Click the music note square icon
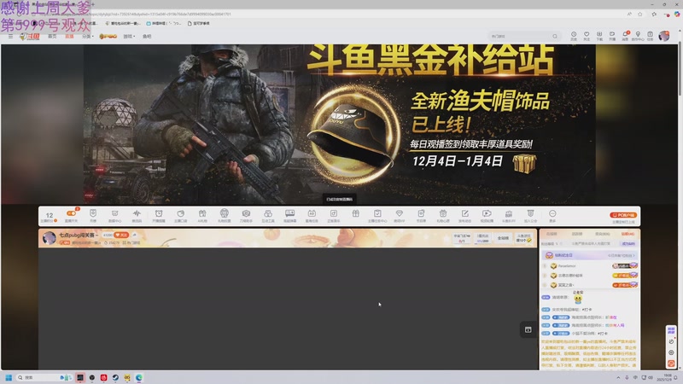Screen dimensions: 683x384 tap(333, 213)
